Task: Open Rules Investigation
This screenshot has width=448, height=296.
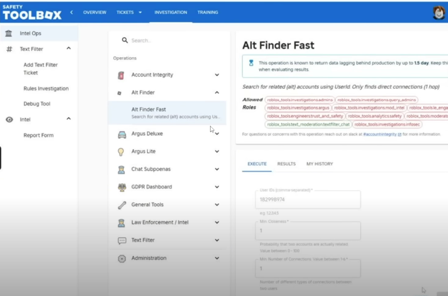Action: (x=46, y=88)
